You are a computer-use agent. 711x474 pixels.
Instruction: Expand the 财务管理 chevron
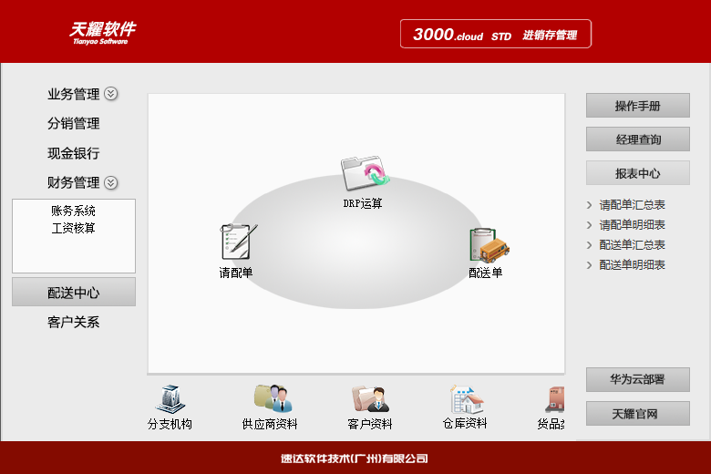pyautogui.click(x=111, y=183)
